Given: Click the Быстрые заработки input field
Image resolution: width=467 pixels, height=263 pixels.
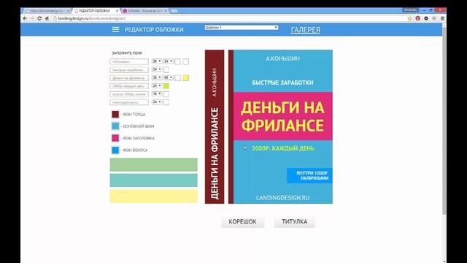Looking at the screenshot, I should pyautogui.click(x=129, y=70).
